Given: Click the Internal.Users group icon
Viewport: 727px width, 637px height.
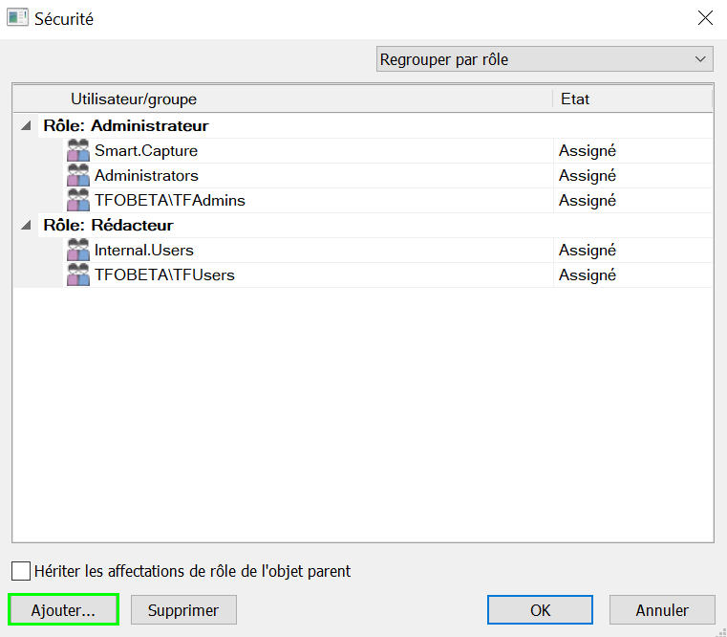Looking at the screenshot, I should (x=78, y=250).
